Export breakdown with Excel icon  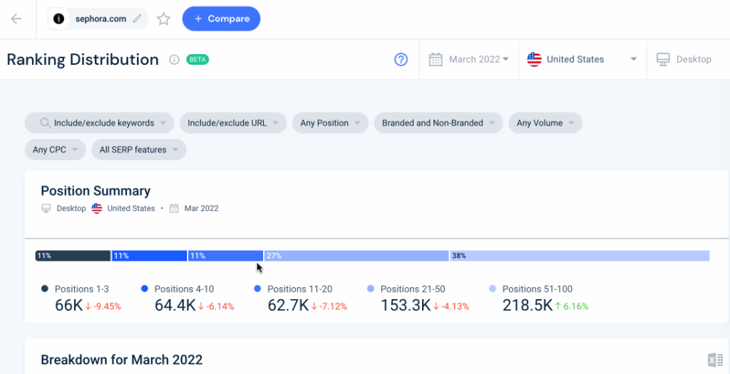714,360
